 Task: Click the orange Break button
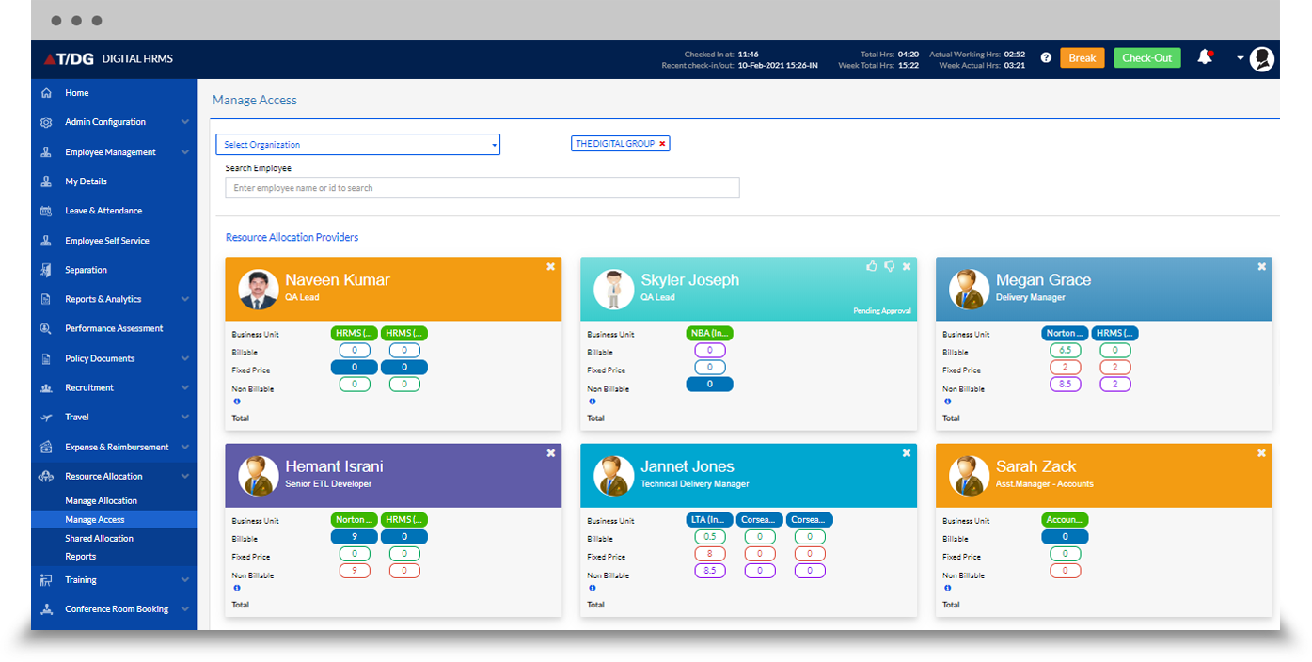pos(1083,58)
